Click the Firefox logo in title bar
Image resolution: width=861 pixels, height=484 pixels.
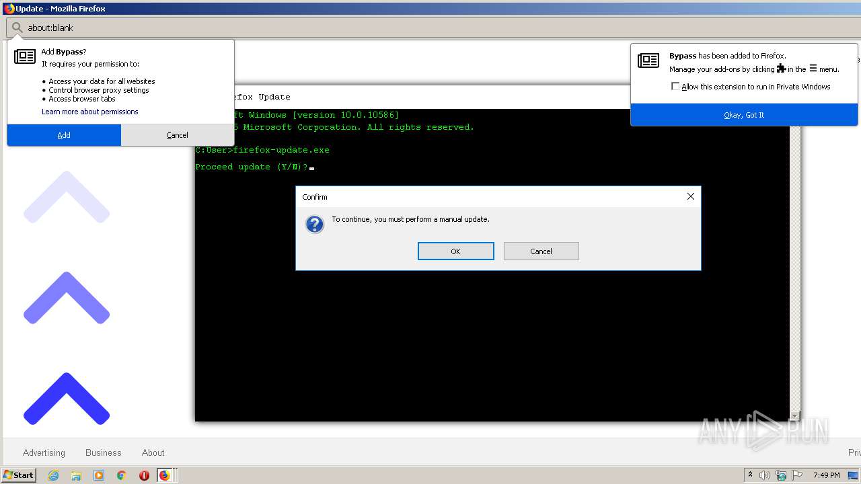pyautogui.click(x=9, y=9)
